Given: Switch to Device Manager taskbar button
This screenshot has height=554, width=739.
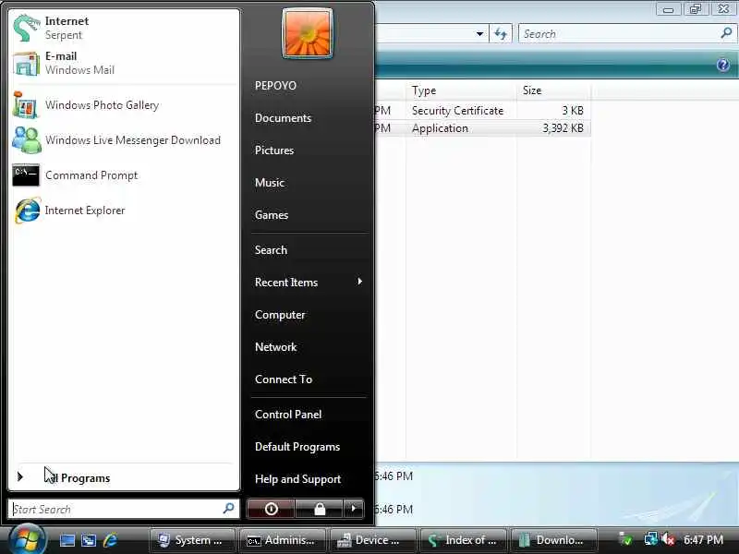Looking at the screenshot, I should (372, 540).
